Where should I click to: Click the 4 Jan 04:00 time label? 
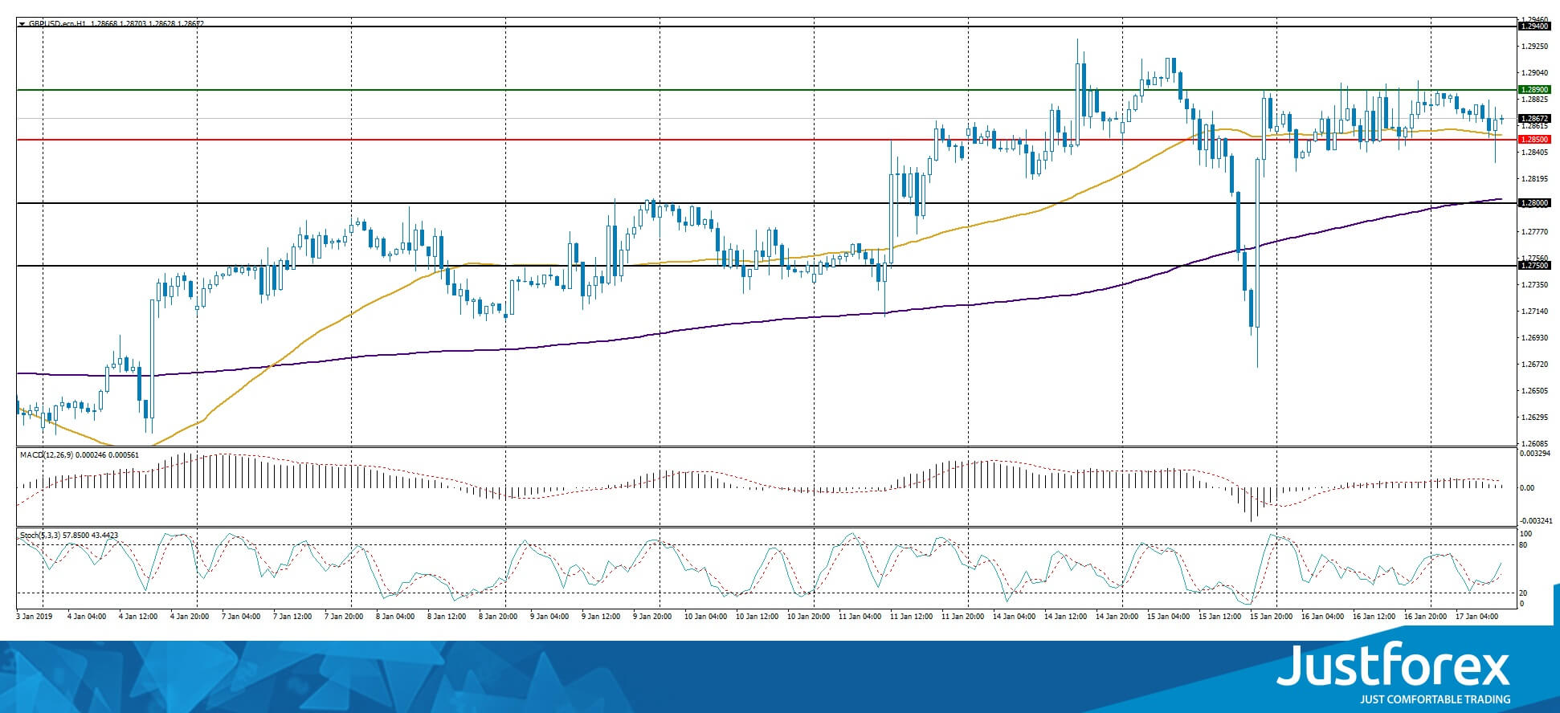[88, 617]
